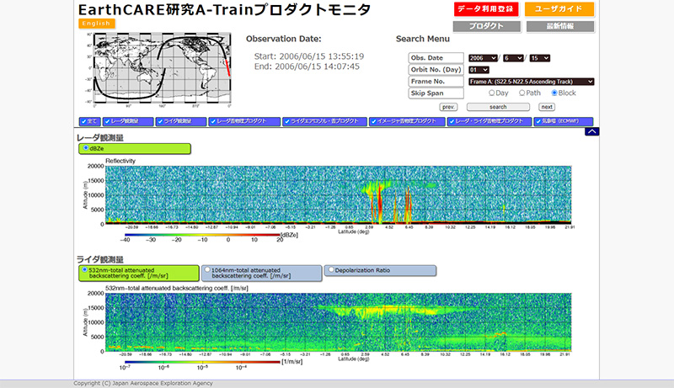Select the 1064nm-total attenuated backscattering tab
The width and height of the screenshot is (674, 388).
pyautogui.click(x=261, y=273)
